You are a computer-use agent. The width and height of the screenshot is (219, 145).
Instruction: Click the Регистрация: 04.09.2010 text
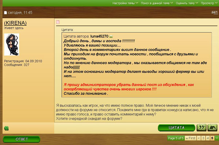click(23, 61)
